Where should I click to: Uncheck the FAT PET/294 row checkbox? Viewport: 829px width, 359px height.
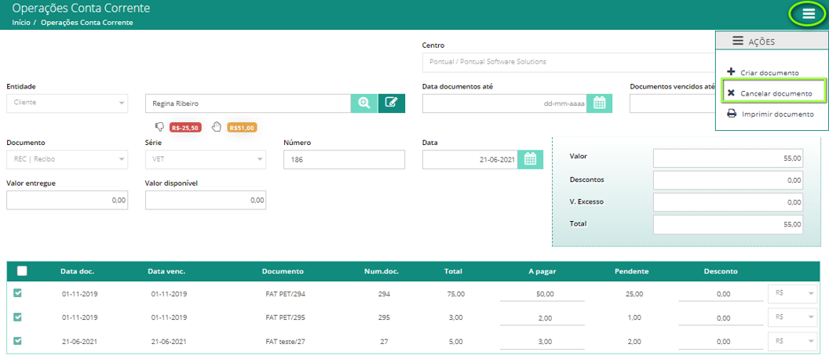click(x=17, y=293)
